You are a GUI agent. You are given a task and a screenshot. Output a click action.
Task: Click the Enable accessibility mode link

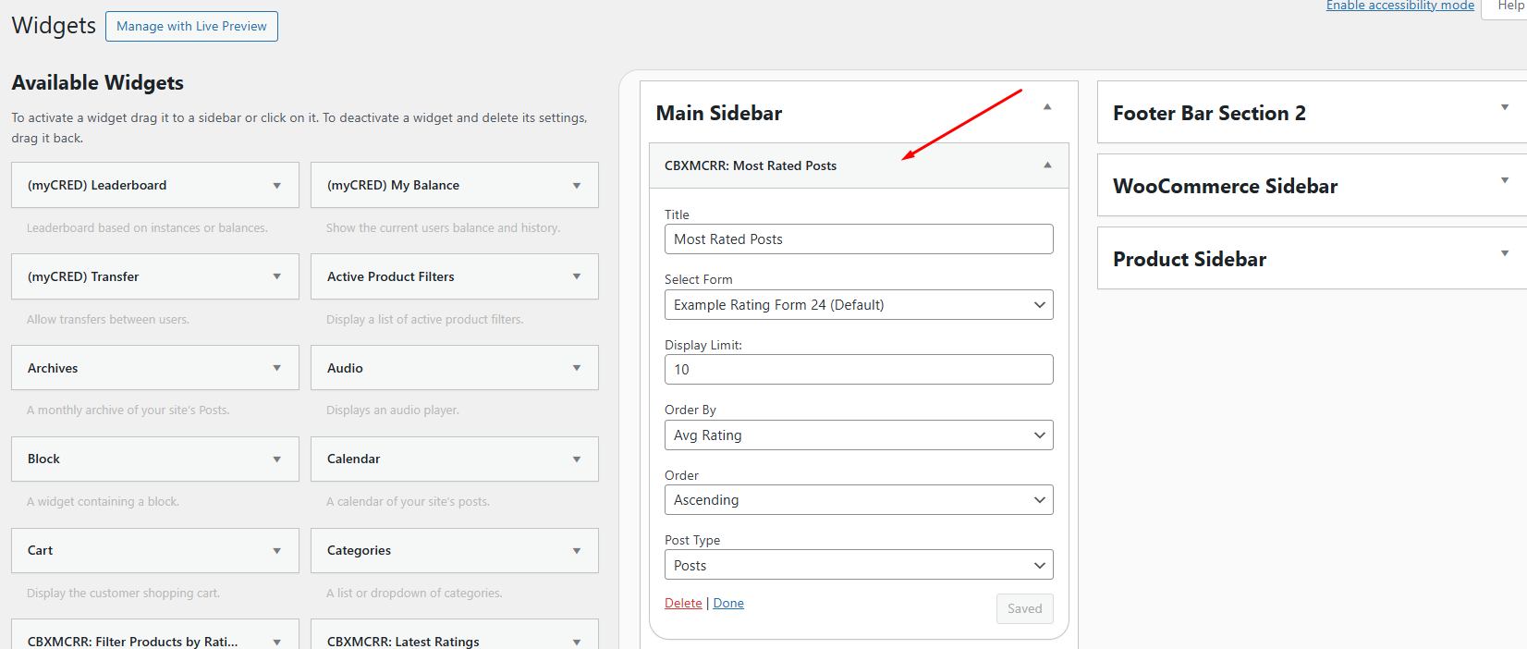1399,6
